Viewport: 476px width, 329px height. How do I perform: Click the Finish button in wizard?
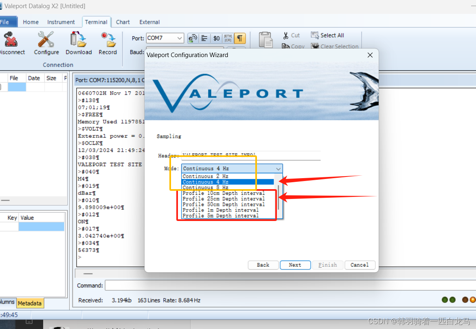[x=327, y=265]
